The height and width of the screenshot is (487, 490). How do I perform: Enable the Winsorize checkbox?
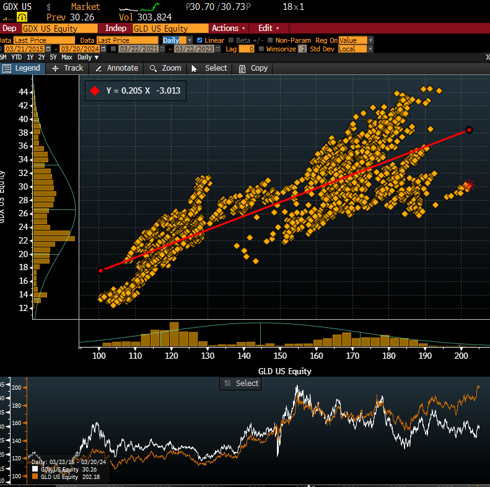point(261,49)
